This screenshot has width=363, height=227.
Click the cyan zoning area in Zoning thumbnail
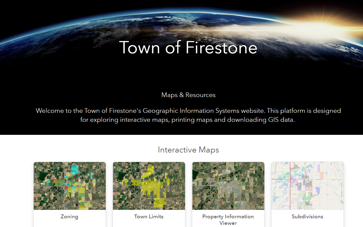[x=74, y=169]
